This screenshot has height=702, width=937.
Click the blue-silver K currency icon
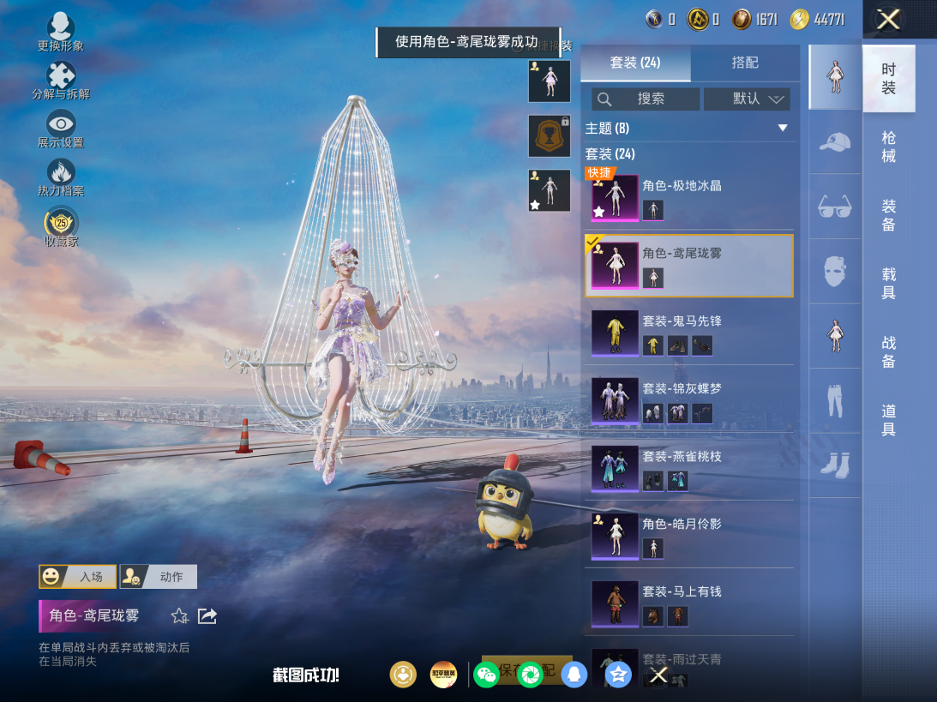click(654, 20)
